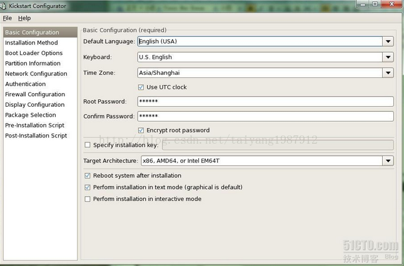Maximize the Kickstart Configurator window

(x=375, y=4)
